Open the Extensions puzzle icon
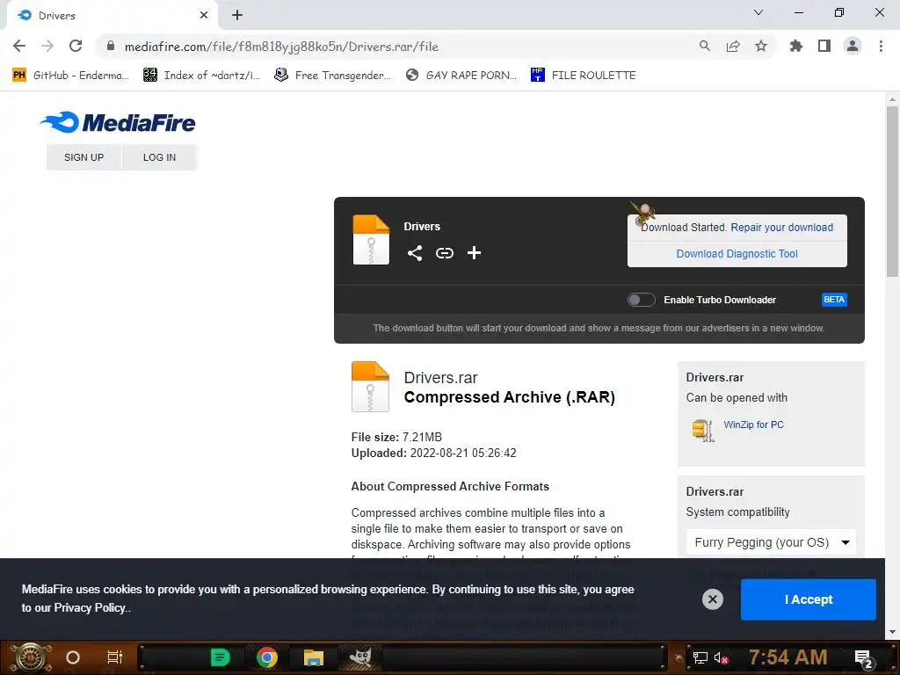This screenshot has height=675, width=900. click(x=796, y=46)
